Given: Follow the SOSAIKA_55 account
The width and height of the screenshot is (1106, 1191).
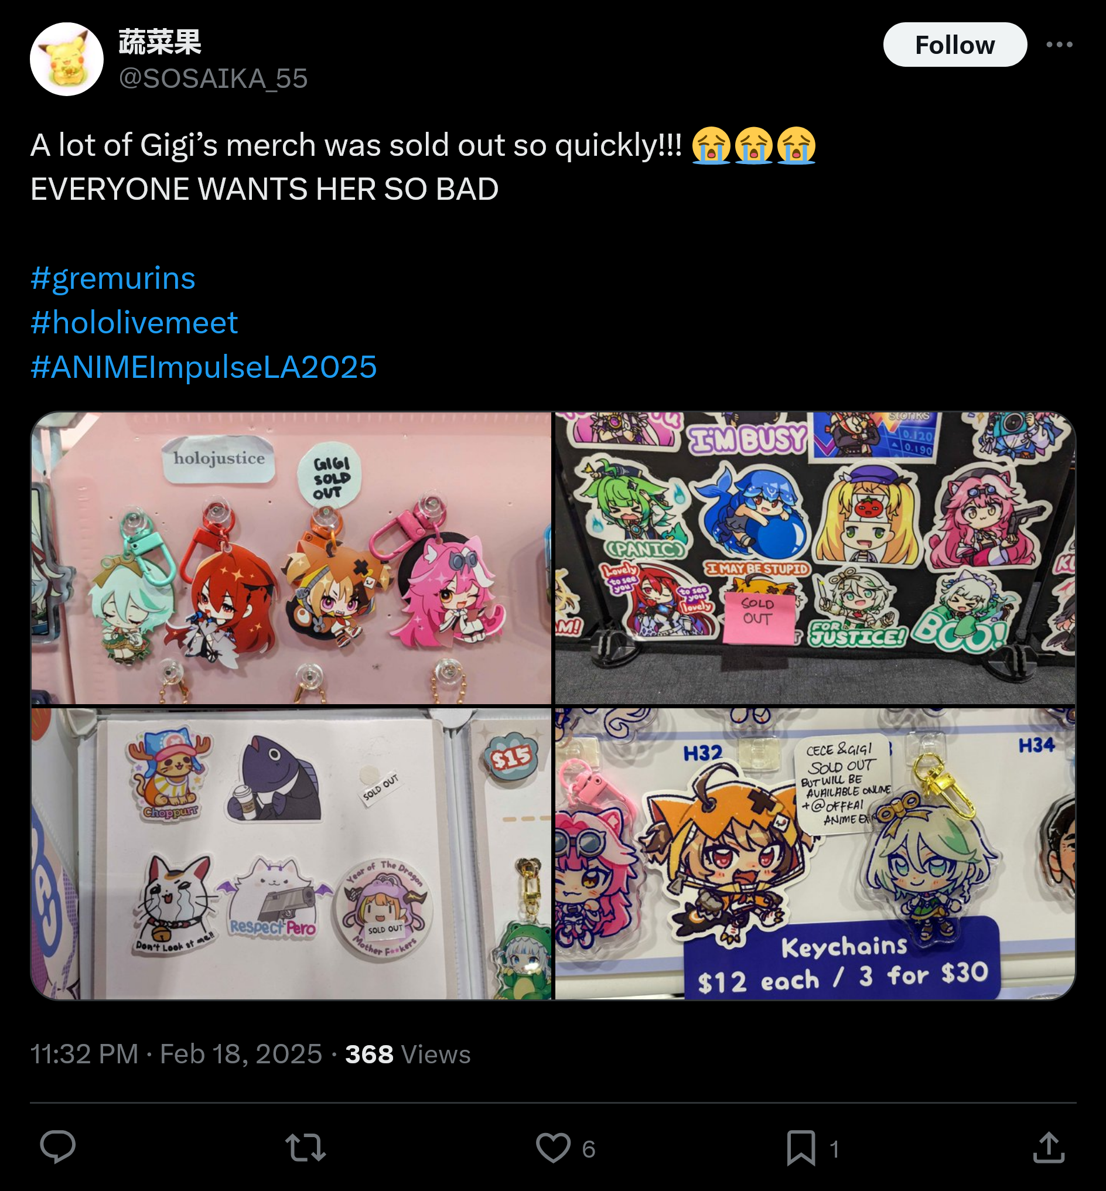Looking at the screenshot, I should [955, 45].
